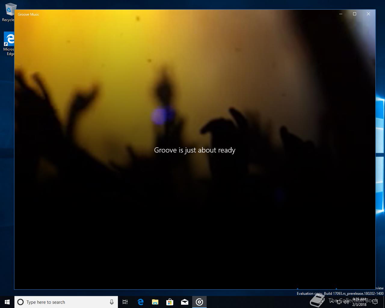Click the Cortana circle in search box
The height and width of the screenshot is (308, 385).
point(20,302)
